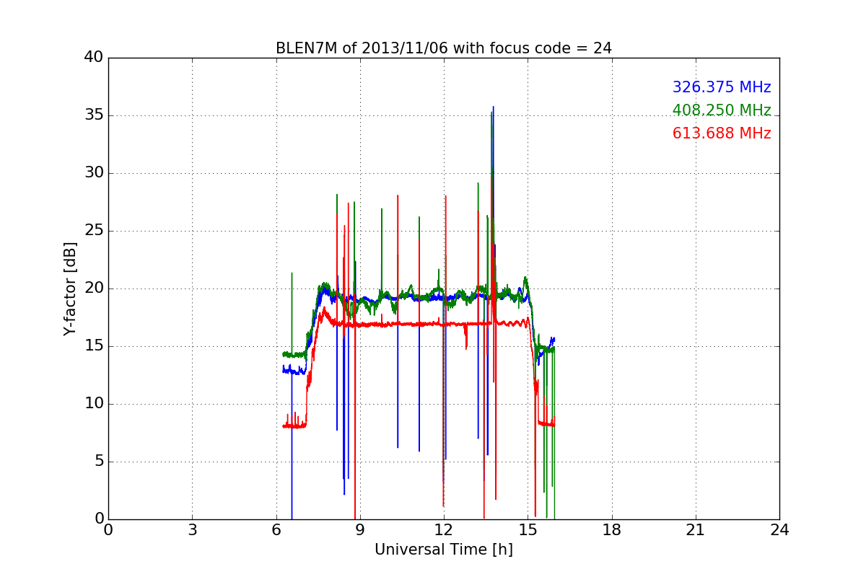Click the y-axis tick label 20
Image resolution: width=866 pixels, height=577 pixels.
tap(93, 288)
